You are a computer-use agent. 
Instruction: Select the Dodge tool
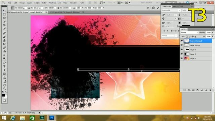coord(4,59)
